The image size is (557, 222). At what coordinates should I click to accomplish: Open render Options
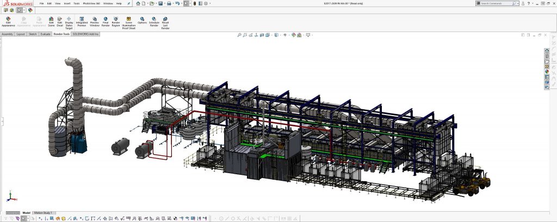click(142, 21)
